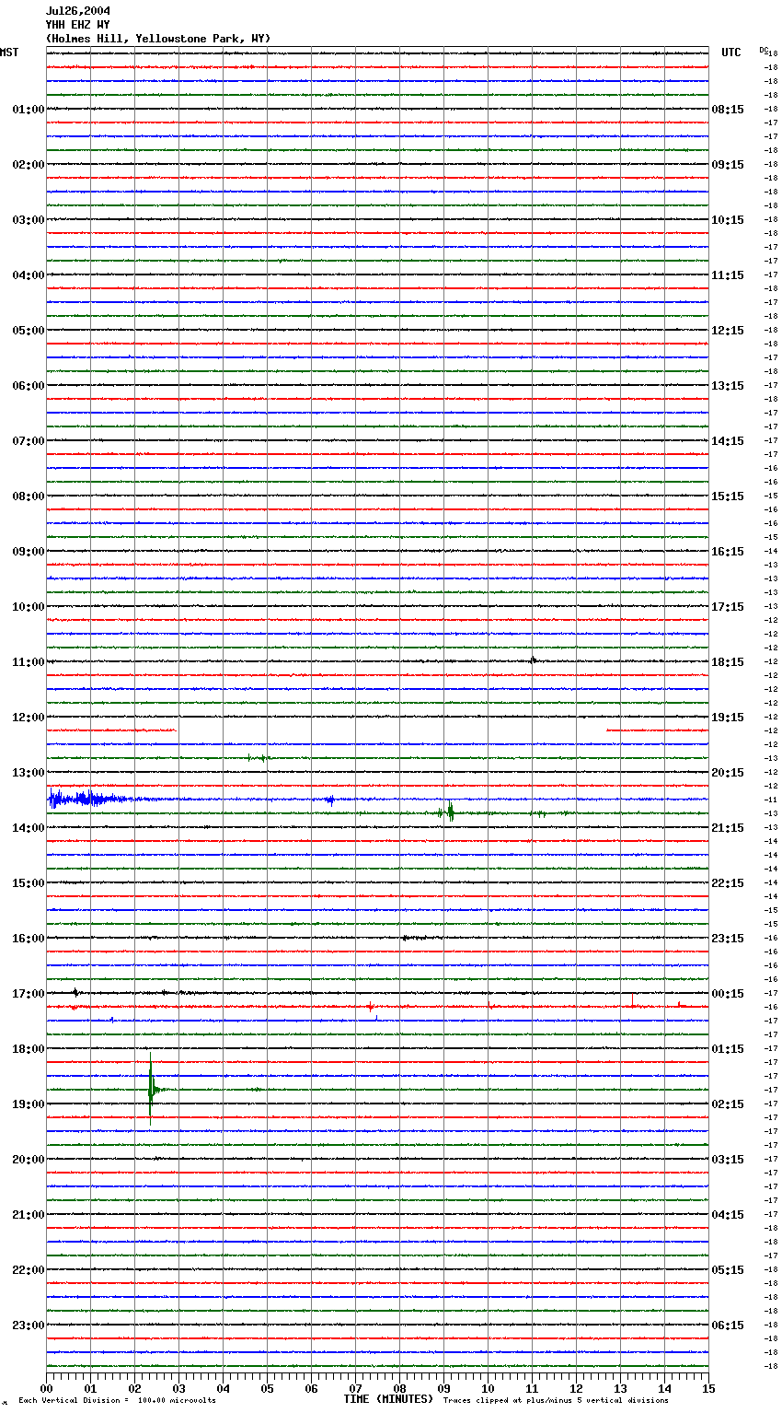Screen dimensions: 782x1413
Task: Click the 02:15 UTC time label
Action: pyautogui.click(x=728, y=1104)
